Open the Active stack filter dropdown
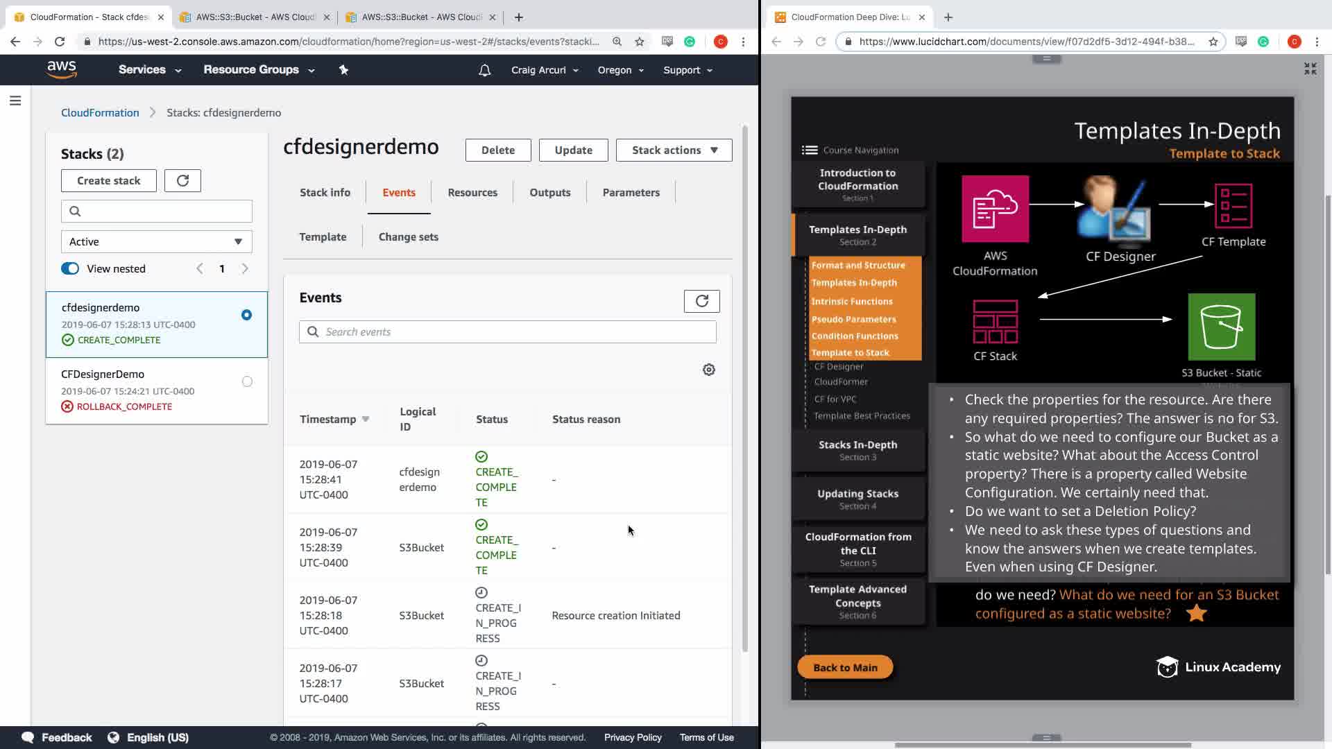Image resolution: width=1332 pixels, height=749 pixels. (157, 242)
